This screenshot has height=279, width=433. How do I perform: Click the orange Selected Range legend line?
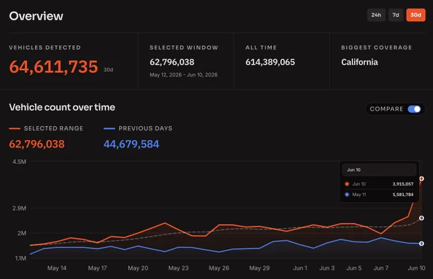click(15, 129)
